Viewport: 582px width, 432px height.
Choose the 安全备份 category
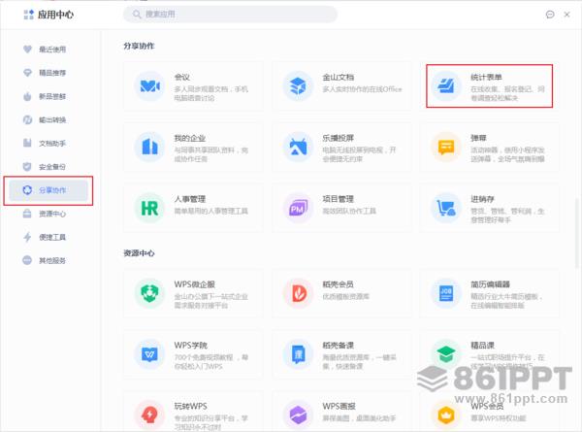48,167
